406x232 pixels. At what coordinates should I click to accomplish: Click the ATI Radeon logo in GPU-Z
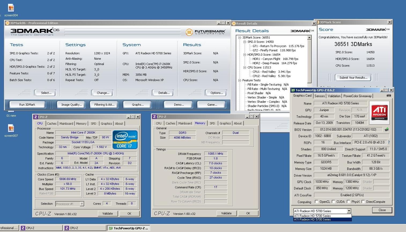coord(379,112)
